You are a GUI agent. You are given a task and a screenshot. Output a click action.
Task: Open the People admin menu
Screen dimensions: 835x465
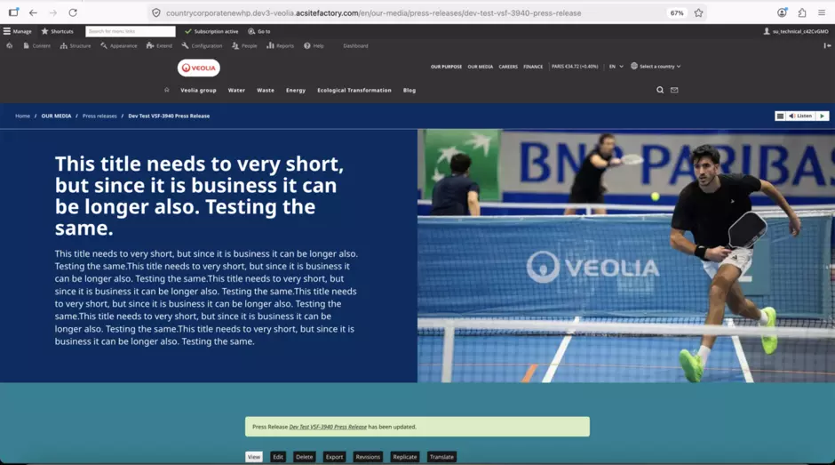(244, 46)
